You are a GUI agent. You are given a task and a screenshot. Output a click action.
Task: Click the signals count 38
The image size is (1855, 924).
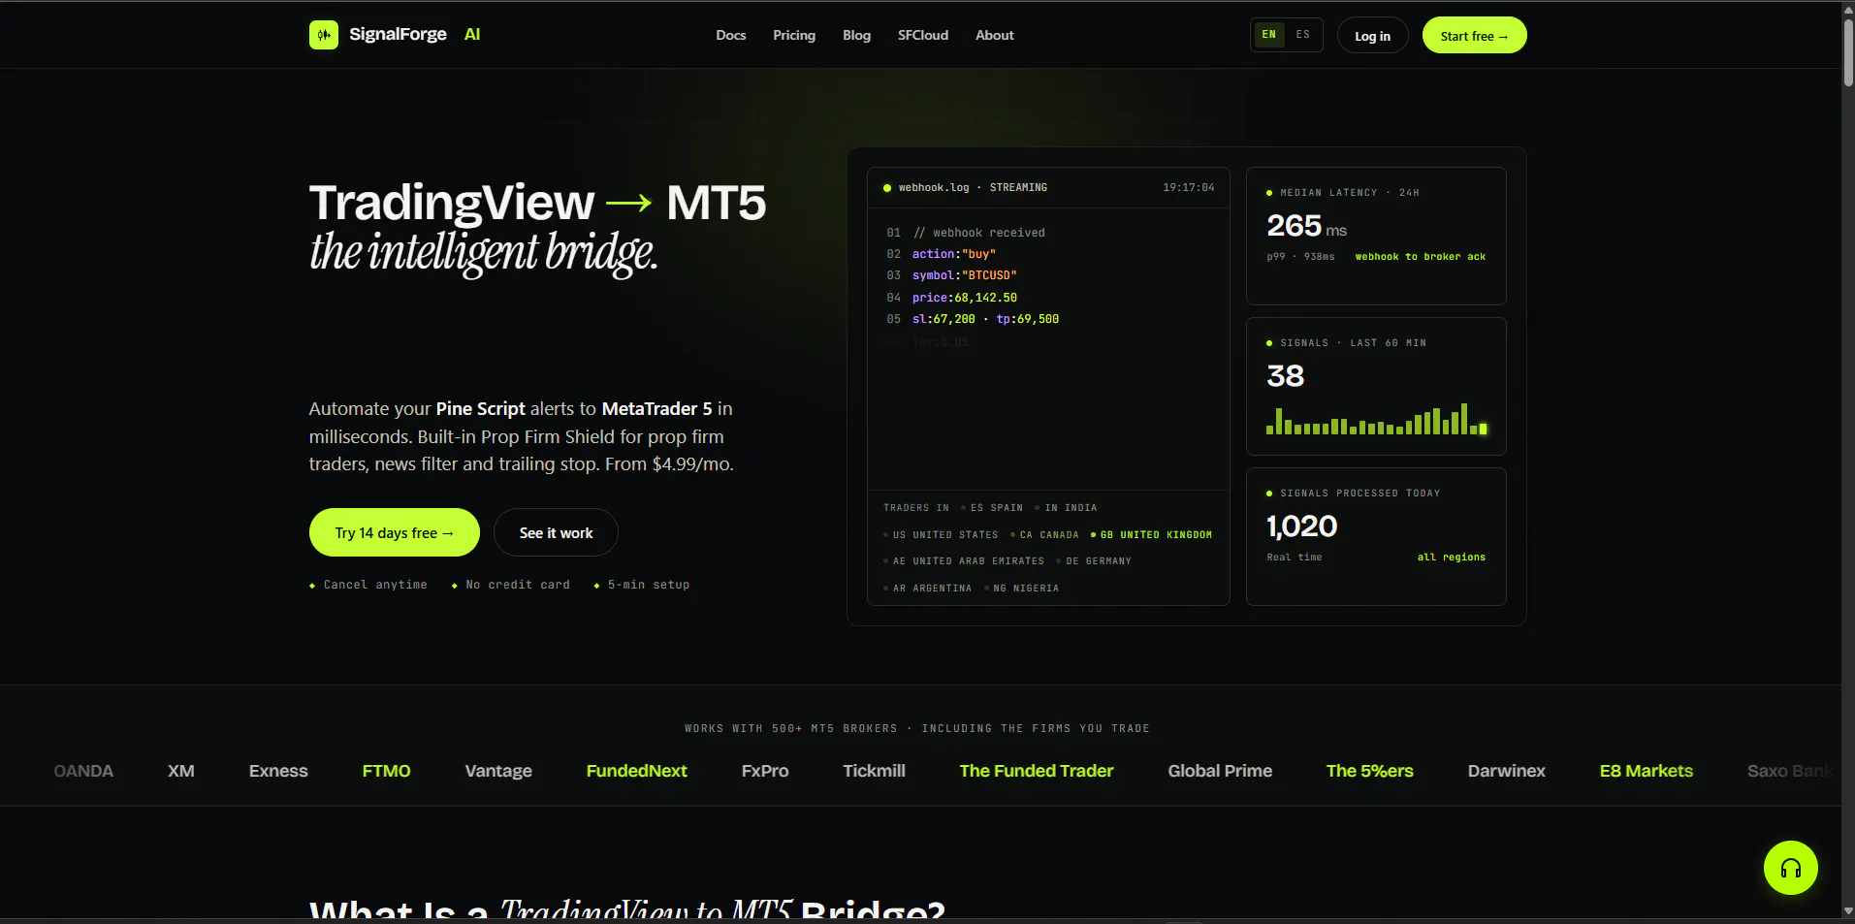pos(1286,376)
